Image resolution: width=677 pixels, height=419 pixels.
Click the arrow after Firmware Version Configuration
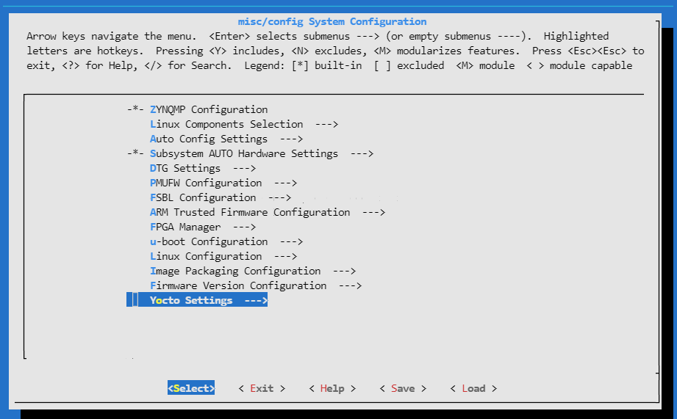point(350,285)
